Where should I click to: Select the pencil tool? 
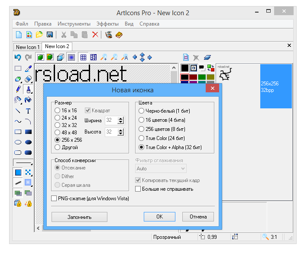[18, 89]
